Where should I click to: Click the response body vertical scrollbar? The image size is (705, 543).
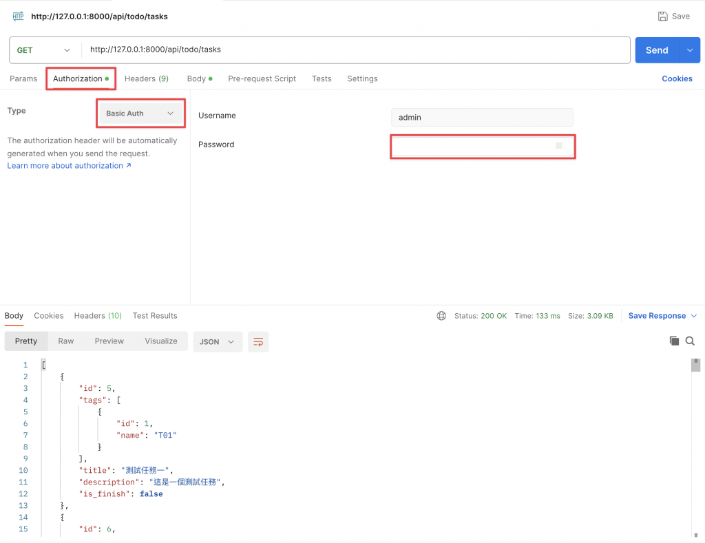695,365
